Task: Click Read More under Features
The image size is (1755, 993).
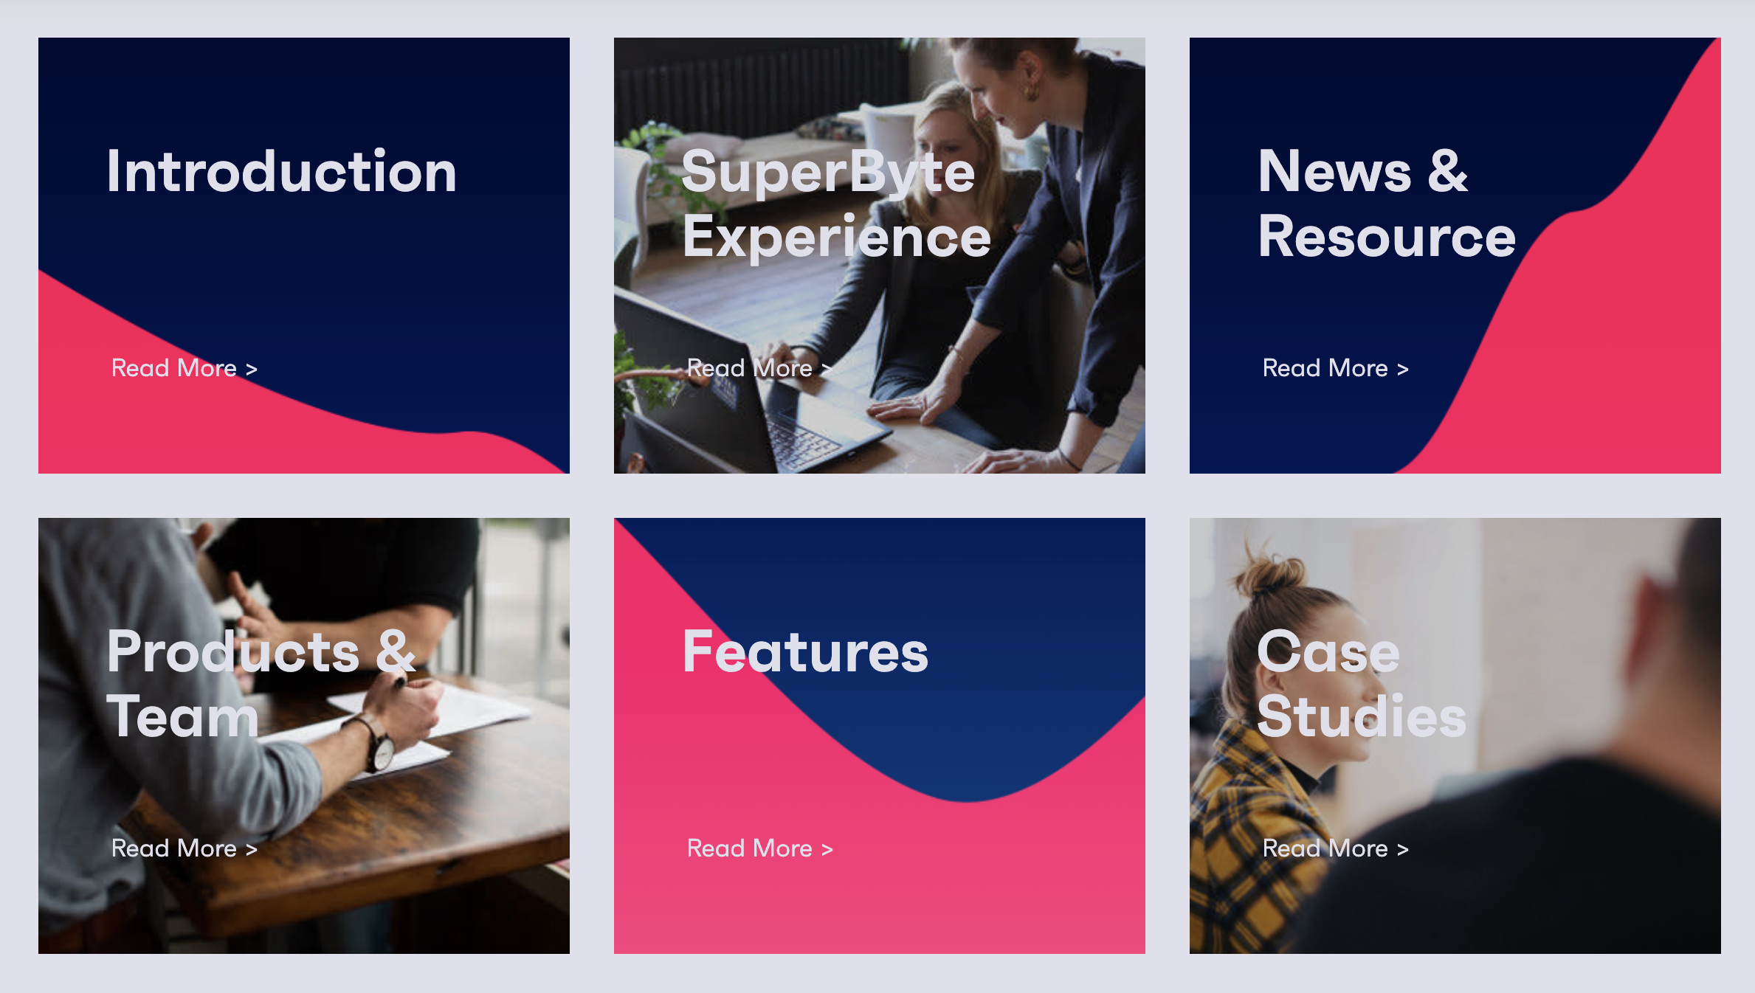Action: pos(759,848)
